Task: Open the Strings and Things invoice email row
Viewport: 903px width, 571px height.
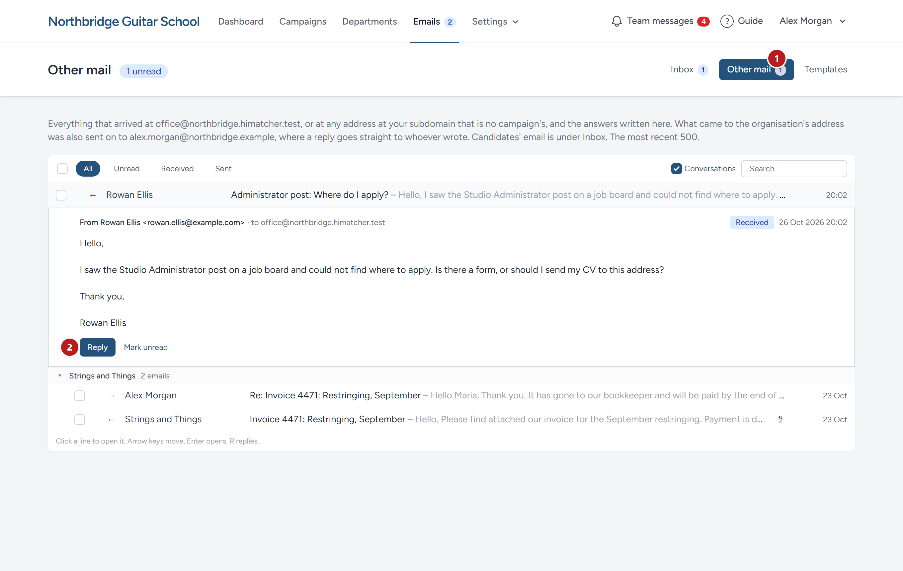Action: point(451,420)
